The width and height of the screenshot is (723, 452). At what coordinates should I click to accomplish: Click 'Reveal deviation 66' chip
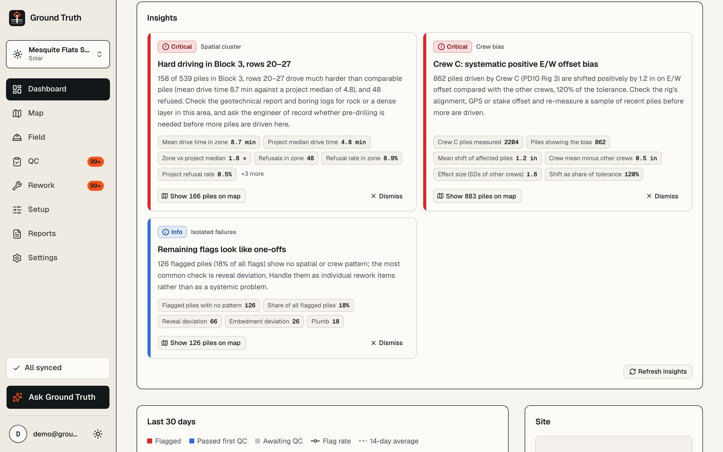point(190,321)
